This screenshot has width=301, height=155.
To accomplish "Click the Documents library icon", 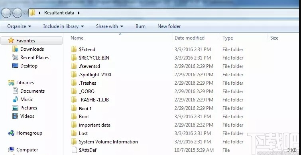I will [15, 91].
